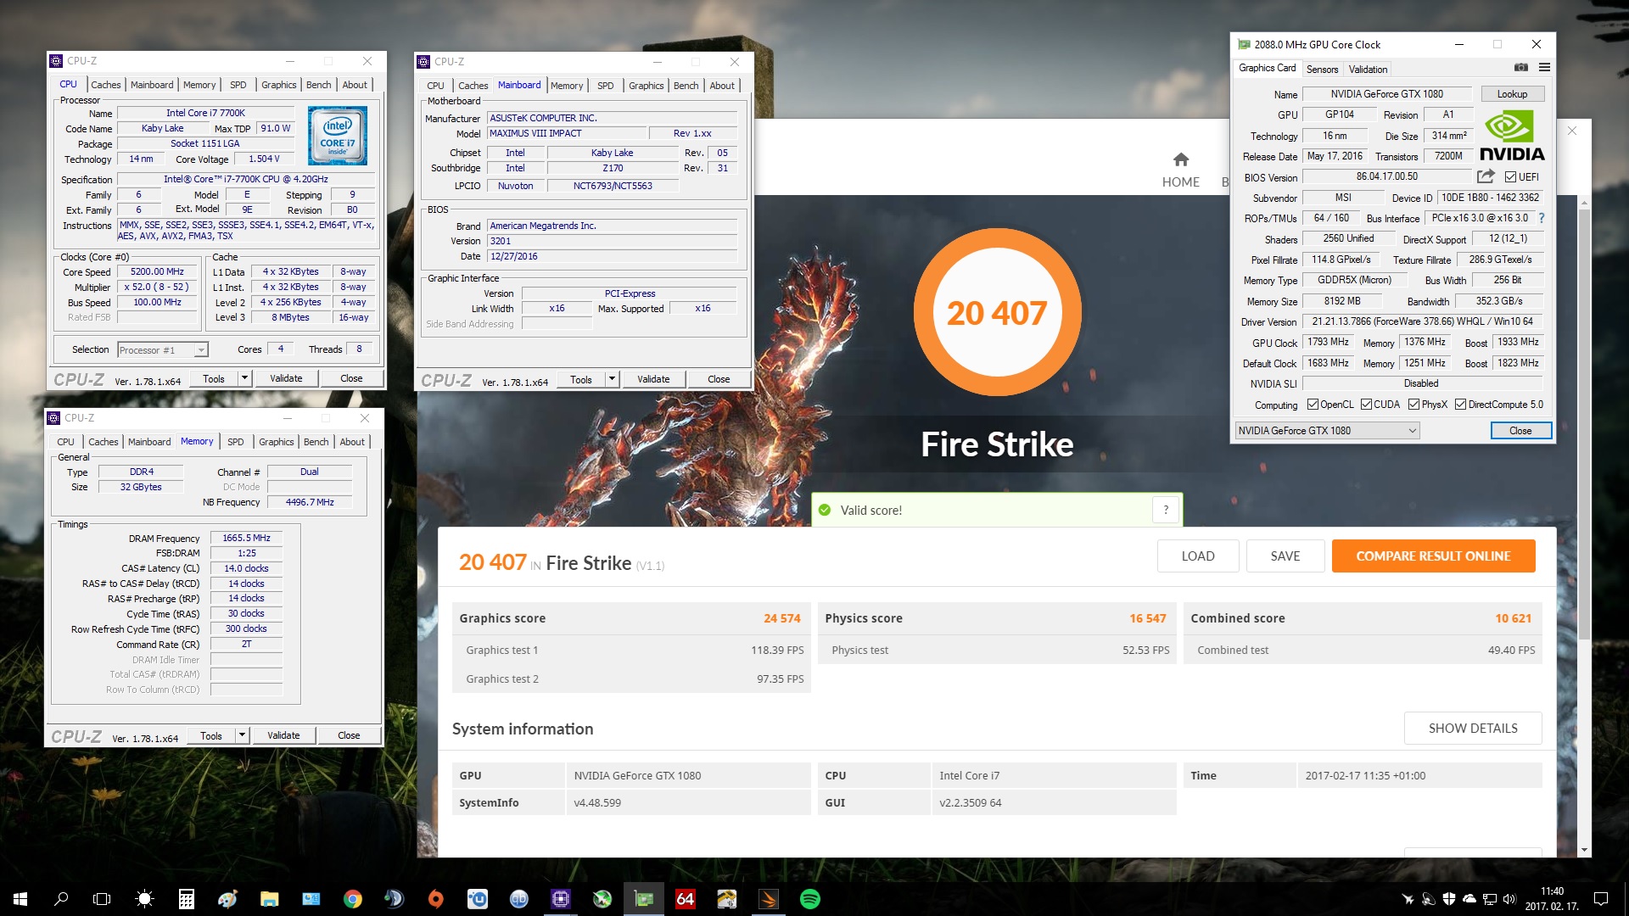Click the bus interface question mark icon
Screen dimensions: 1629x916
pos(1542,218)
